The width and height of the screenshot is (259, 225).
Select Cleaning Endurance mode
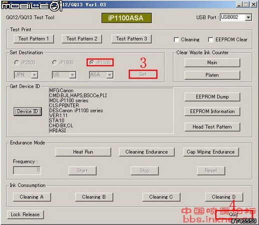(147, 152)
